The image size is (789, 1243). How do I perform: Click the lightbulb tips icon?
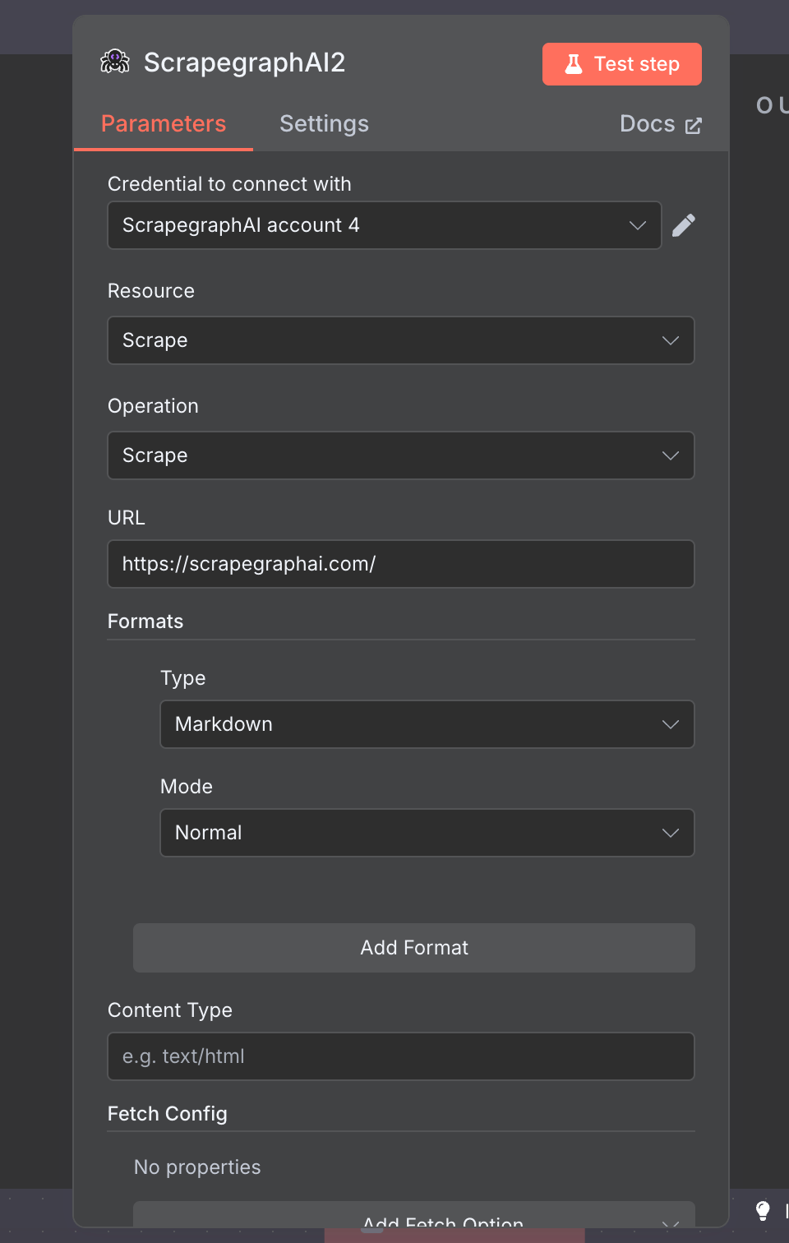[x=763, y=1210]
